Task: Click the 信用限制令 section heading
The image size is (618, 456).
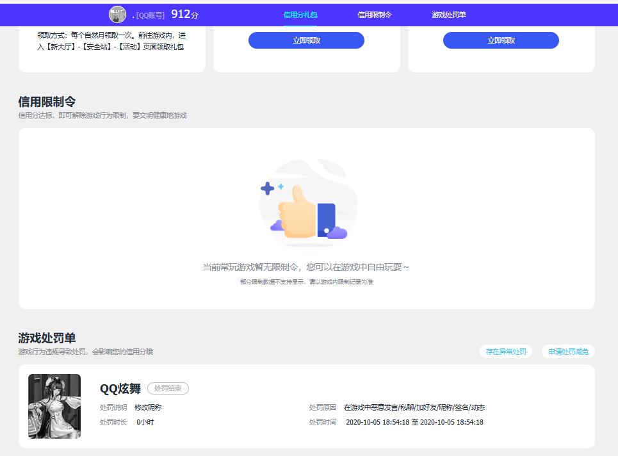Action: click(x=47, y=102)
